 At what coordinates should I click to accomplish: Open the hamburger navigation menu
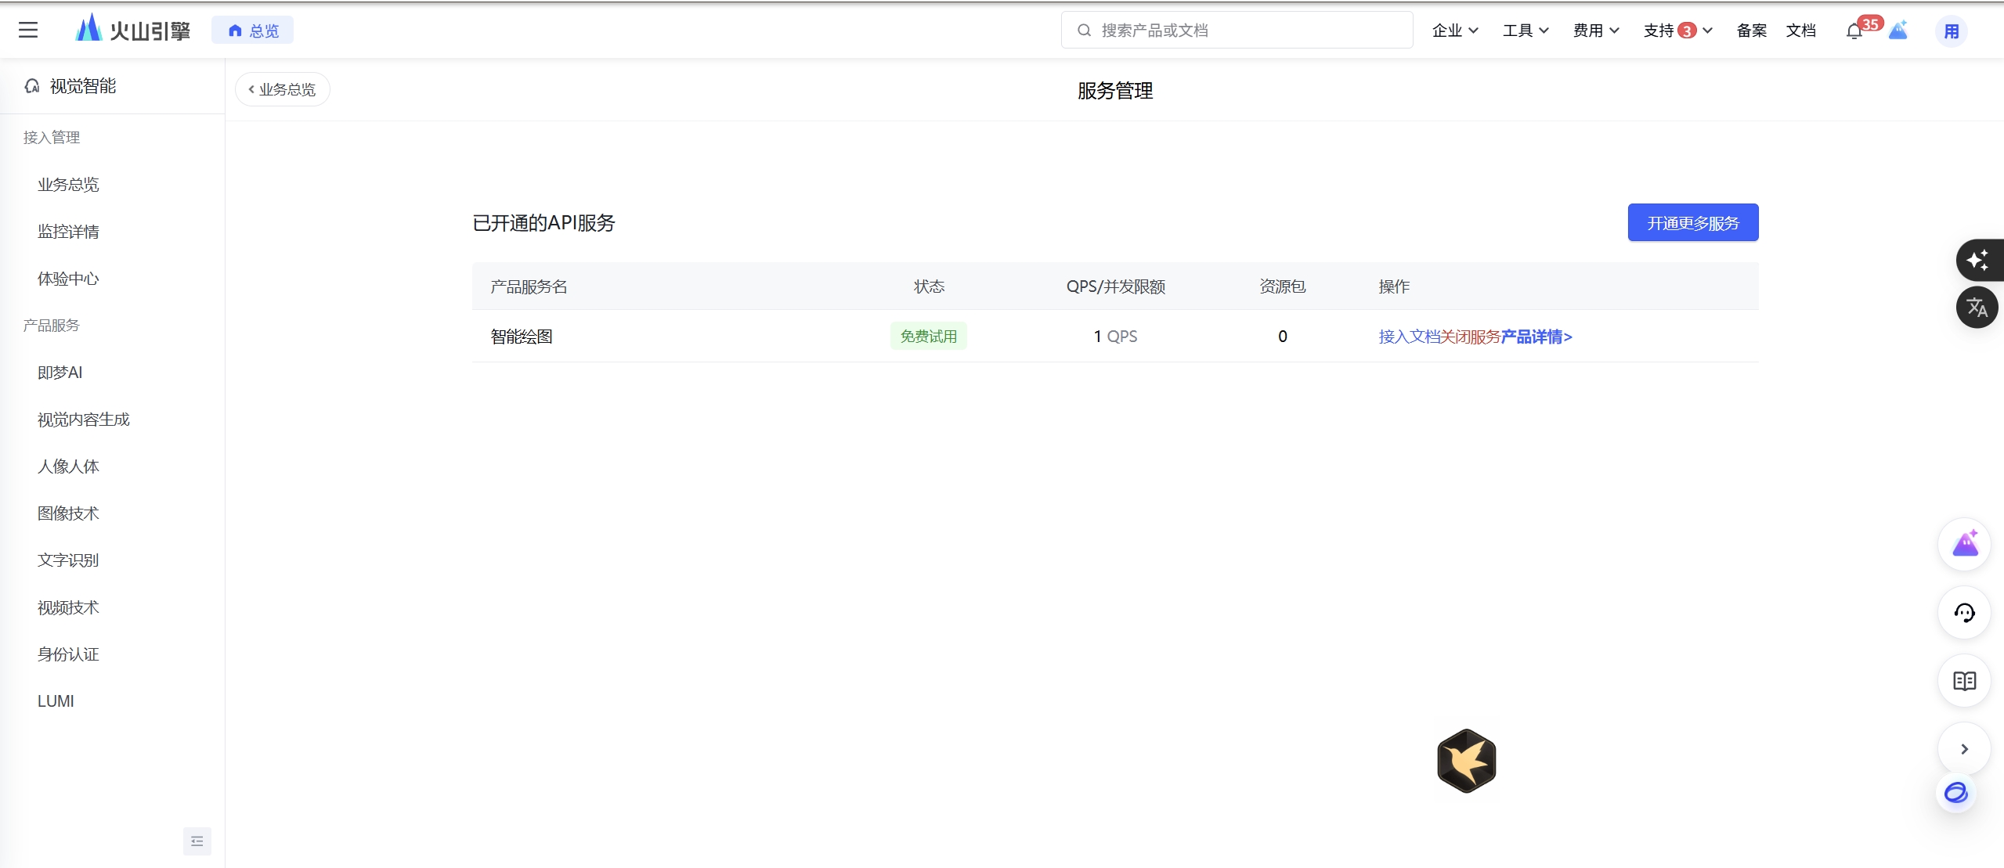tap(28, 31)
